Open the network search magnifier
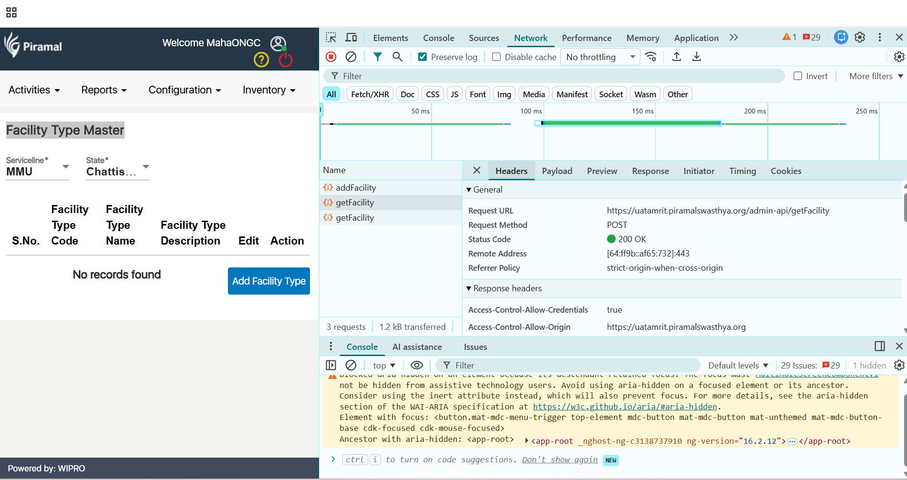The image size is (907, 480). [397, 57]
